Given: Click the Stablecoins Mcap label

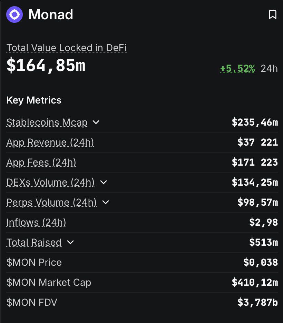Looking at the screenshot, I should click(47, 122).
